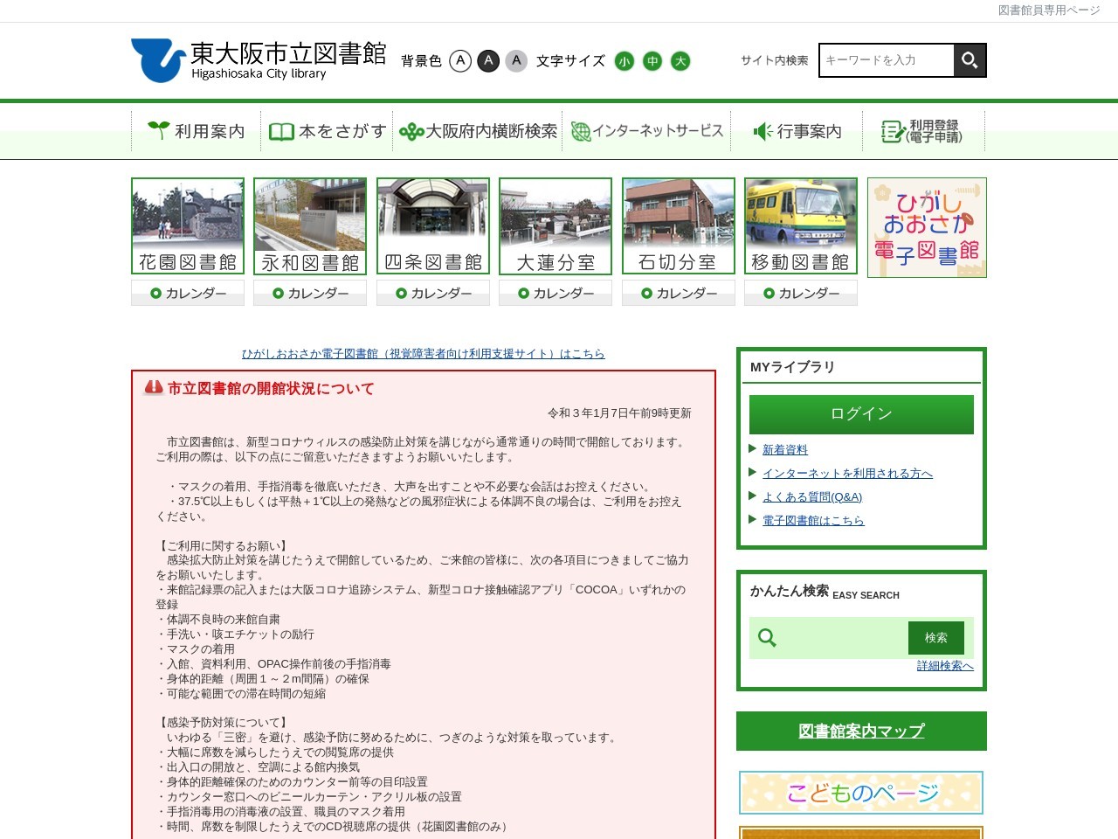Screen dimensions: 1118x839
Task: Open calendar for 大蓮分室
Action: click(x=556, y=293)
